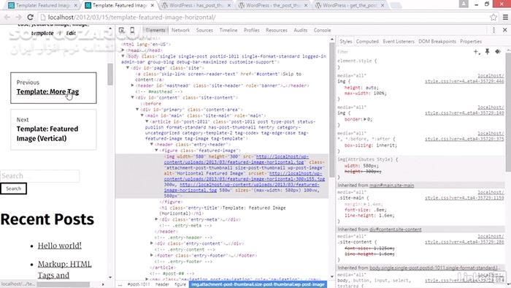Screen dimensions: 511x288
Task: Activate the inspect element picker icon
Action: pos(122,30)
